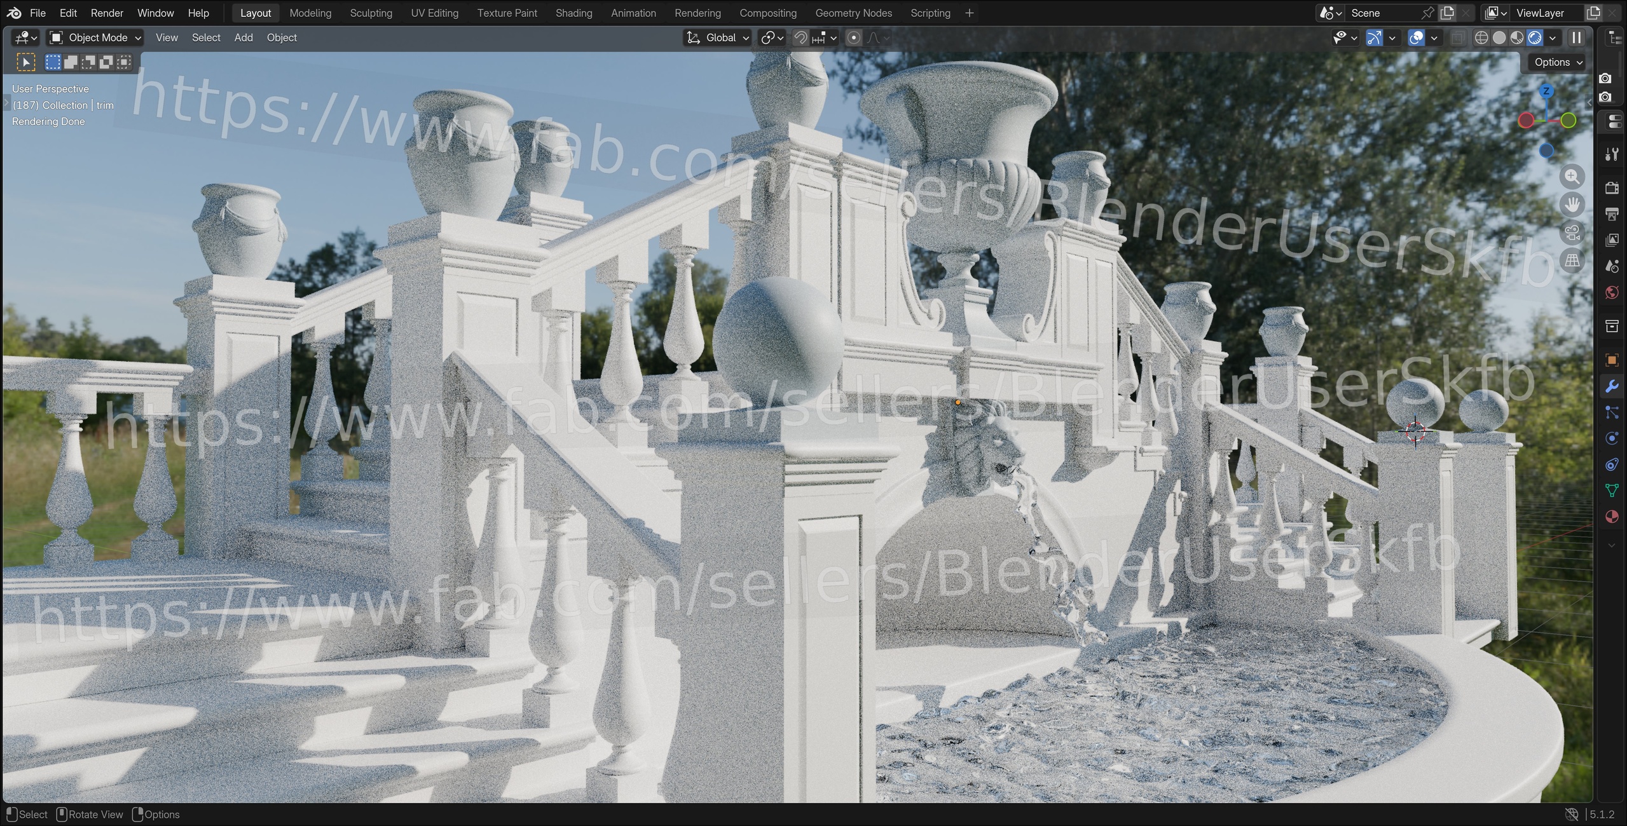Open the World properties tab
This screenshot has width=1627, height=826.
tap(1611, 292)
